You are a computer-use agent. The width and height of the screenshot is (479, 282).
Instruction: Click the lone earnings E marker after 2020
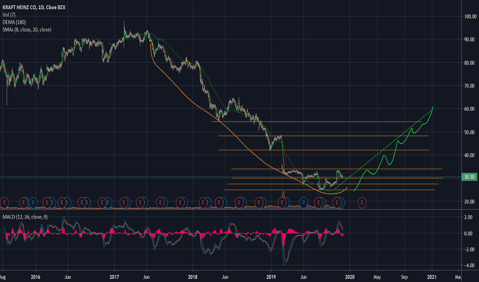(x=362, y=202)
